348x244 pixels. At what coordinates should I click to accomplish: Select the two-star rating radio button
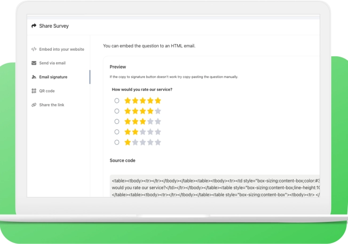click(117, 132)
